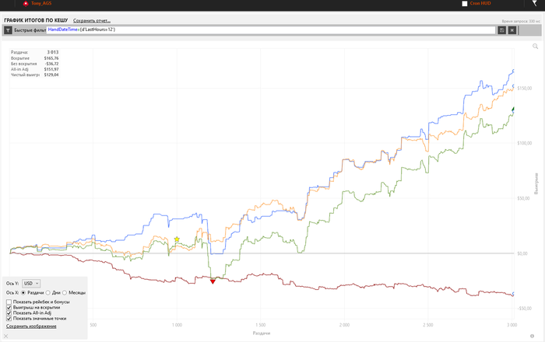Click the All-in Adj $151,97 stat row
The width and height of the screenshot is (545, 342).
[35, 69]
